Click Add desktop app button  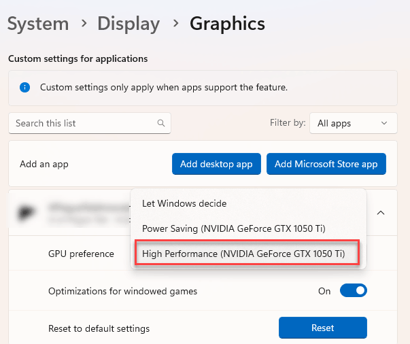216,164
